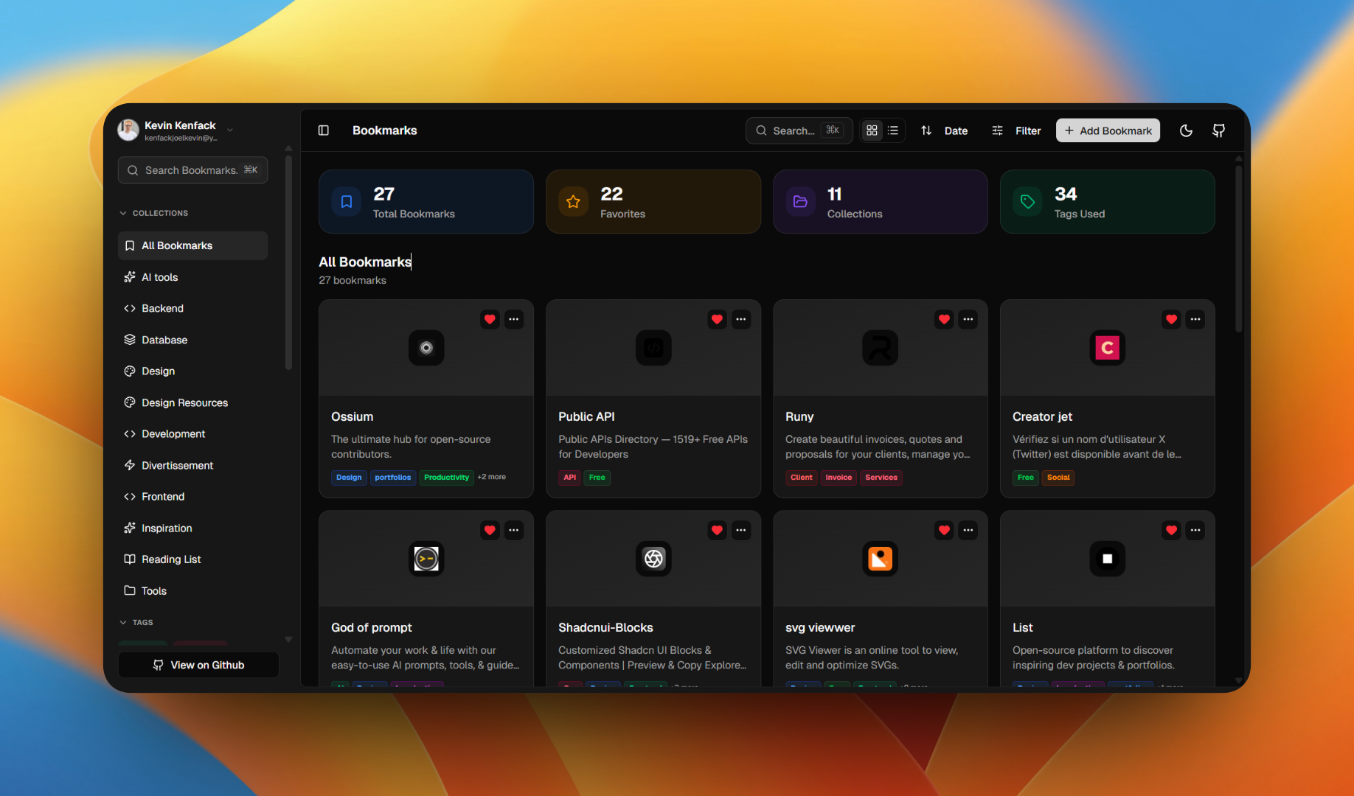Click the Productivity tag on Ossium
The image size is (1354, 796).
446,478
